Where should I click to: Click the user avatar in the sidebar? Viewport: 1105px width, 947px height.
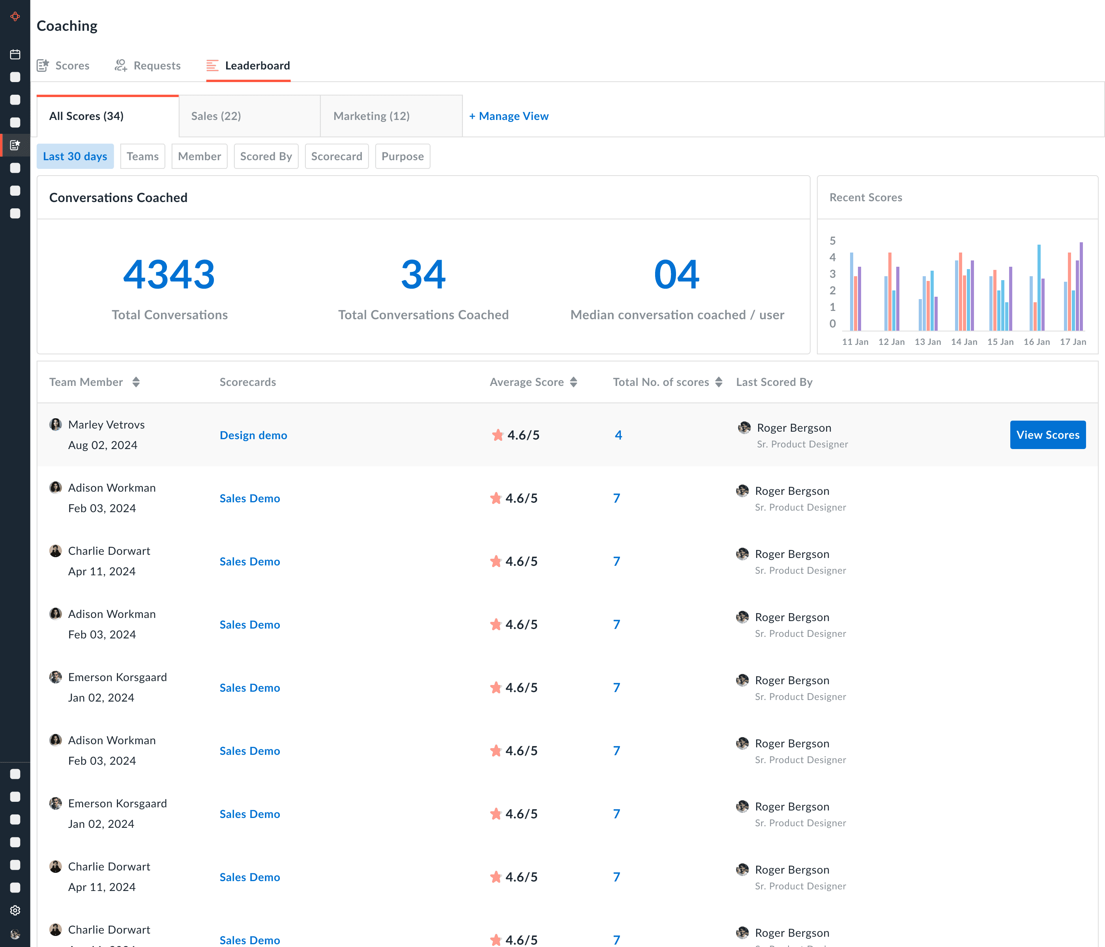[x=15, y=934]
